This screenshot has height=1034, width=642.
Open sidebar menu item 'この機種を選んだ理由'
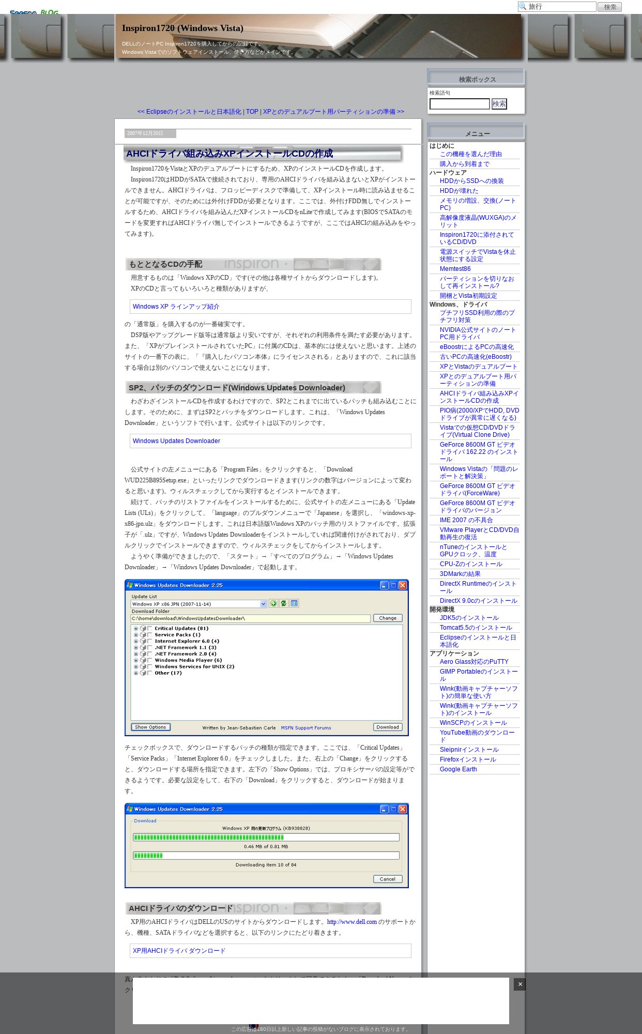[471, 154]
